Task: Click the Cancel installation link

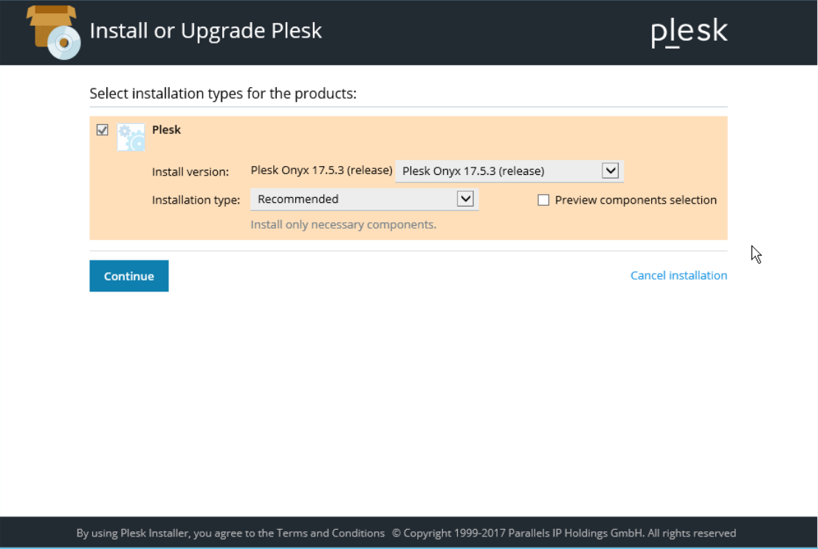Action: (x=678, y=275)
